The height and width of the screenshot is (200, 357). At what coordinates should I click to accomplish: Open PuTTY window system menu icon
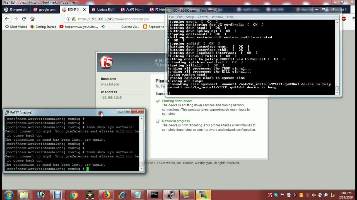click(7, 112)
